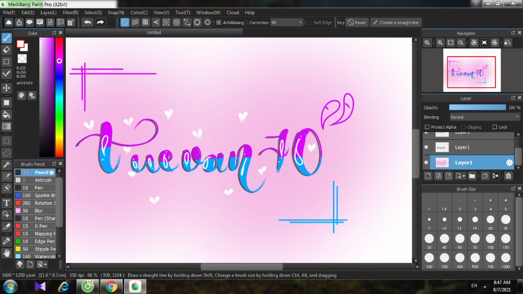
Task: Open the Layer menu
Action: (x=49, y=12)
